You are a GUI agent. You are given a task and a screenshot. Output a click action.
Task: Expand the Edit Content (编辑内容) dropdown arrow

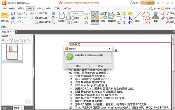(95, 23)
